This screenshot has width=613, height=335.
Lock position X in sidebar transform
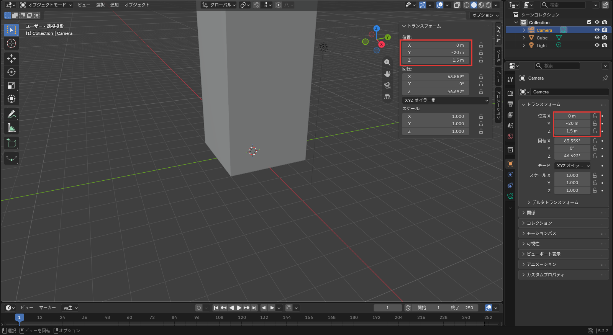pyautogui.click(x=481, y=45)
